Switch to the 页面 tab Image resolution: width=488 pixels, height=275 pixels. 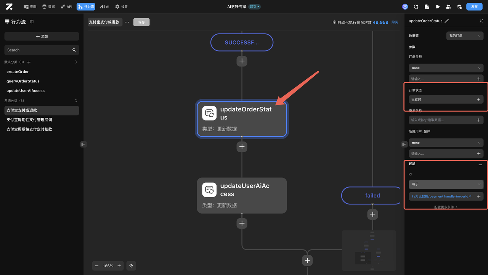30,6
